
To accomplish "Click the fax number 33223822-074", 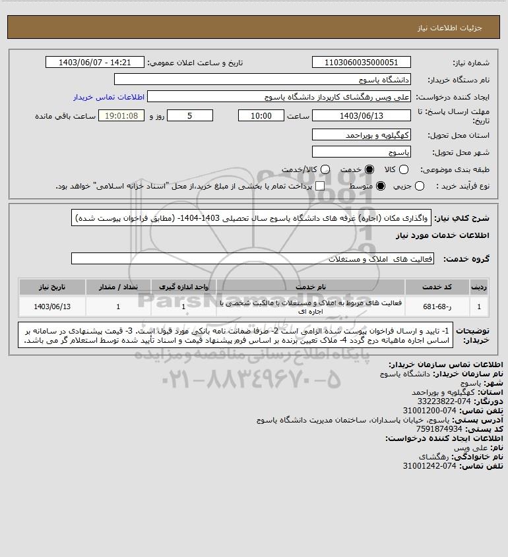I will 443,401.
